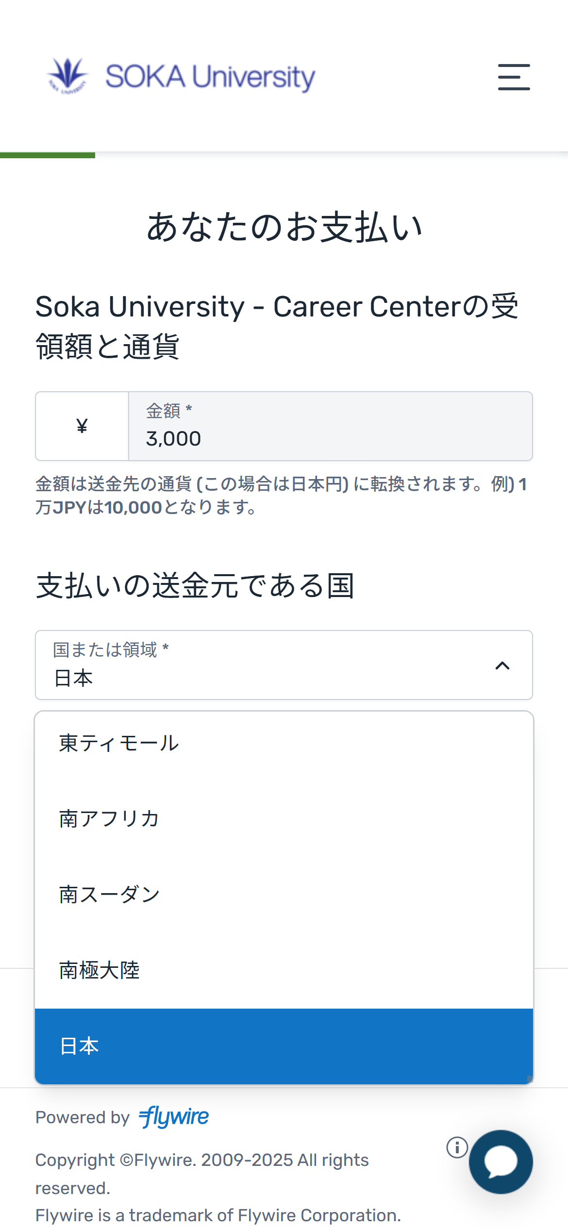
Task: Click the 支払いの送金元である国 section heading
Action: pos(195,586)
